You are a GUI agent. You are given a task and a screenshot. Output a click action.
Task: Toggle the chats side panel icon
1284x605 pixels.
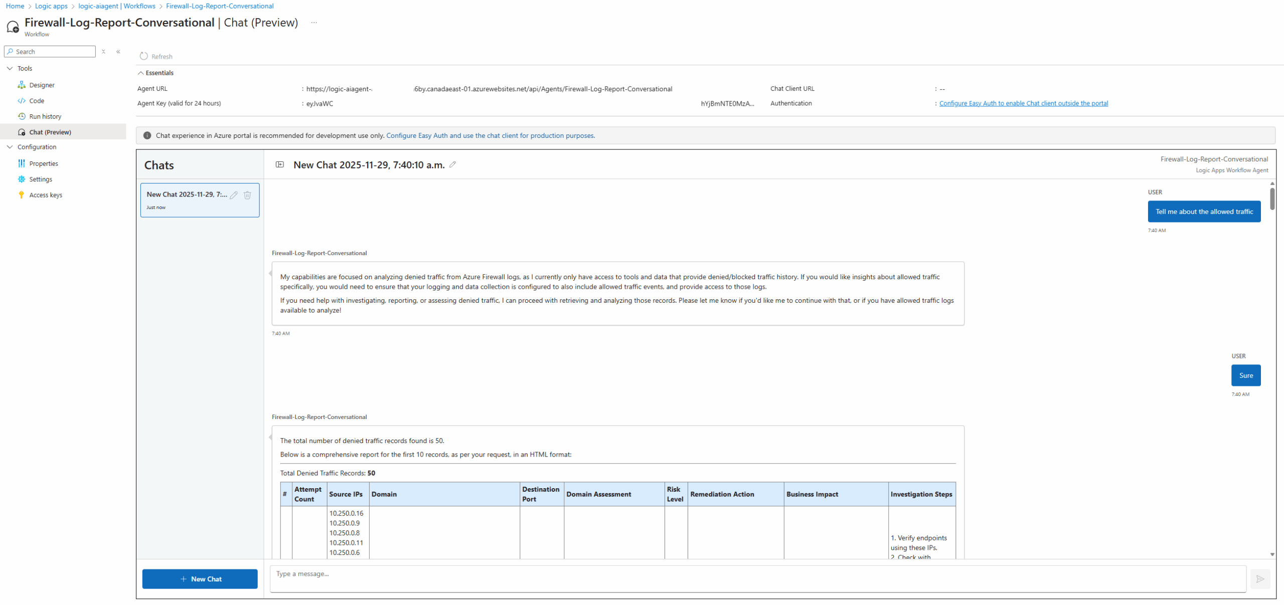280,164
